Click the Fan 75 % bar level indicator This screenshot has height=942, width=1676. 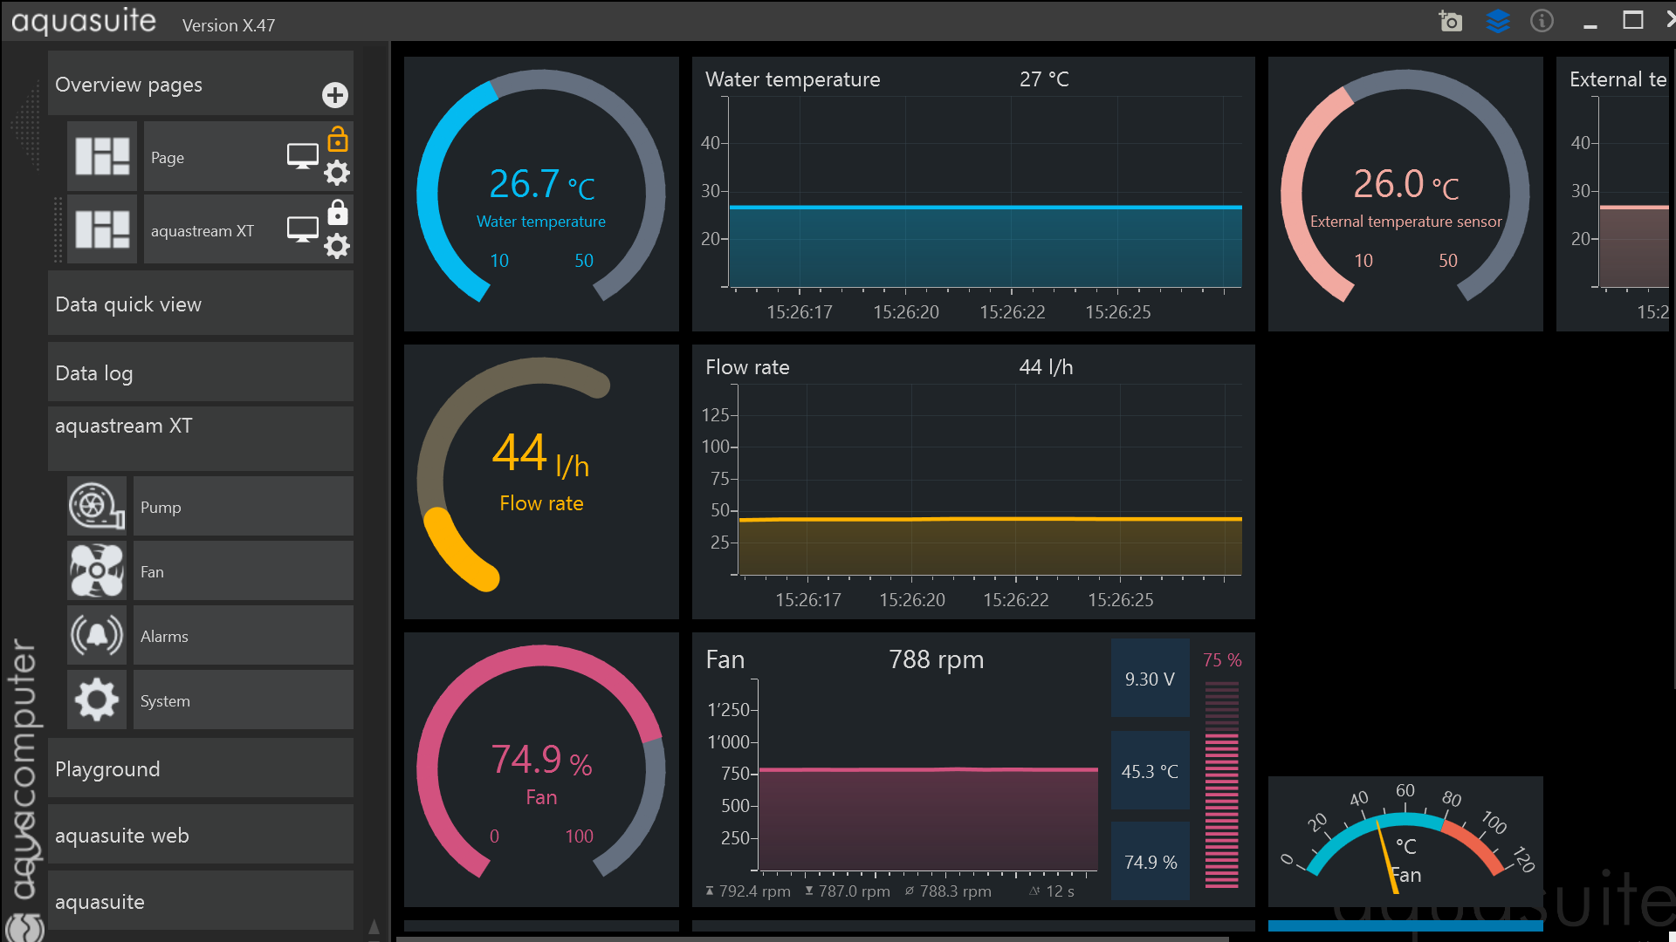point(1221,785)
